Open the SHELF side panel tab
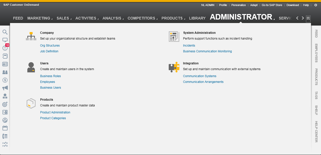This screenshot has width=321, height=155. click(x=316, y=110)
